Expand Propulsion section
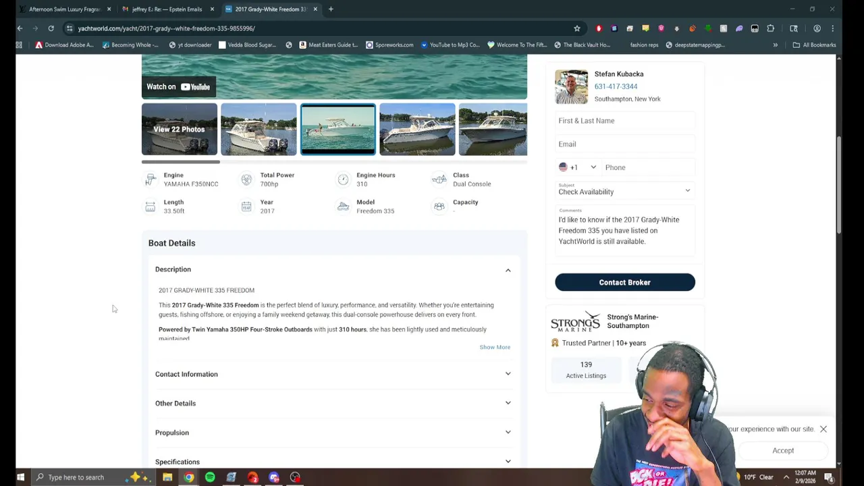Image resolution: width=864 pixels, height=486 pixels. tap(333, 433)
